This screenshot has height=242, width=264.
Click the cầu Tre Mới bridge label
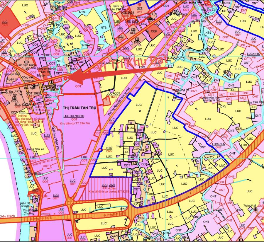(x=198, y=21)
